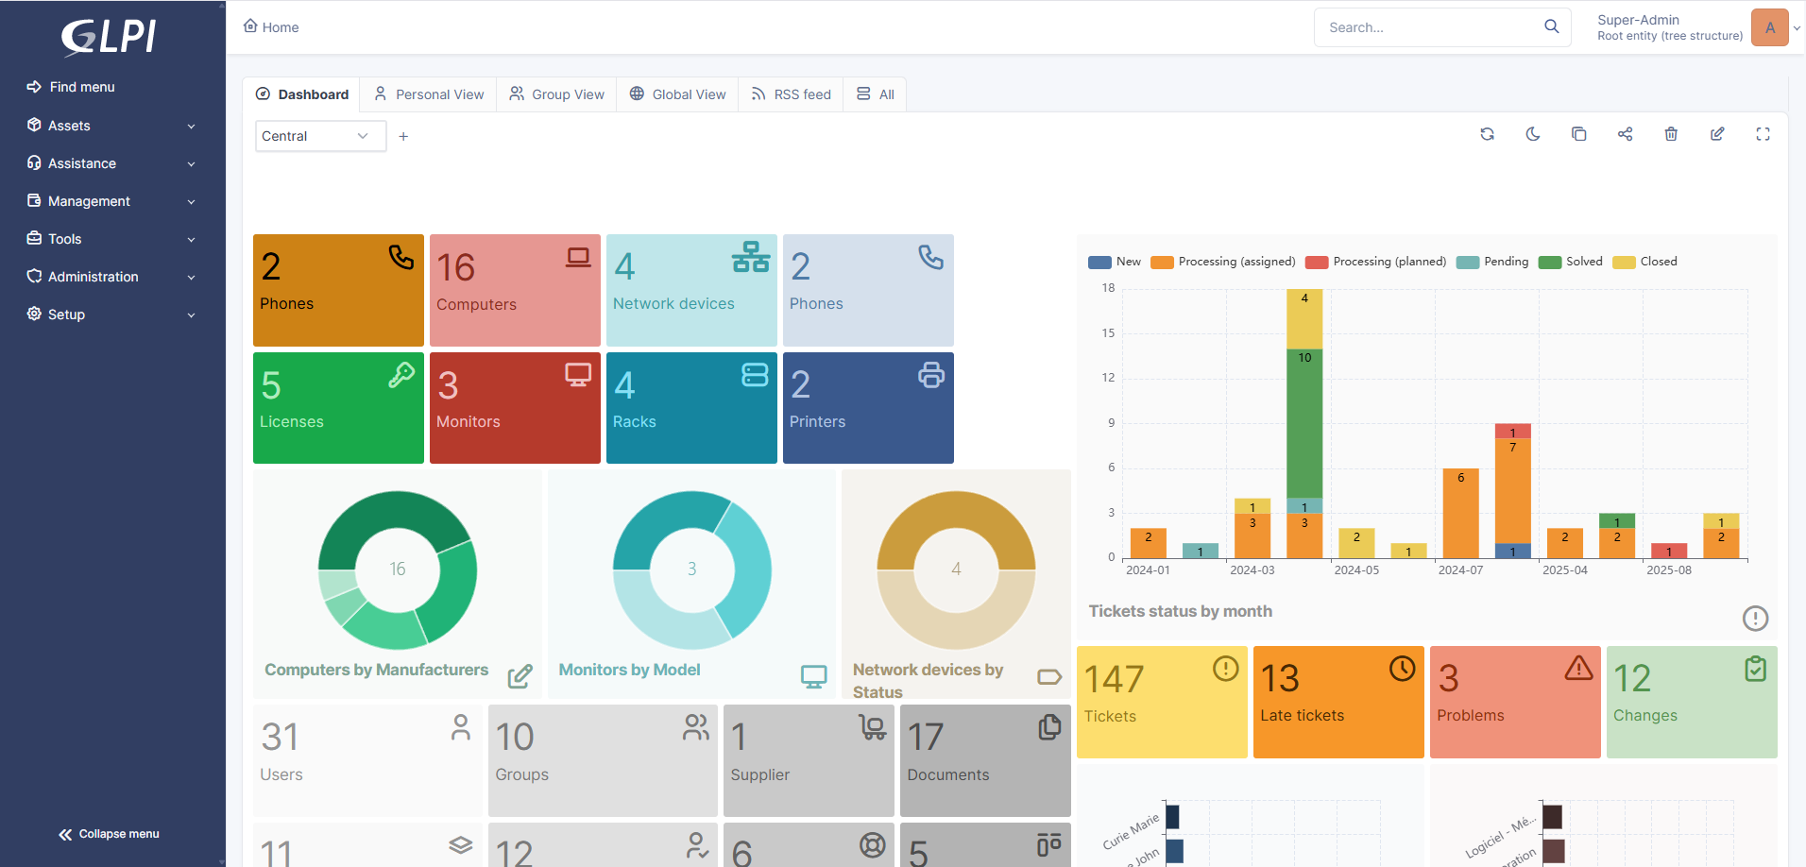Toggle fullscreen dashboard view
This screenshot has width=1806, height=867.
[x=1763, y=134]
